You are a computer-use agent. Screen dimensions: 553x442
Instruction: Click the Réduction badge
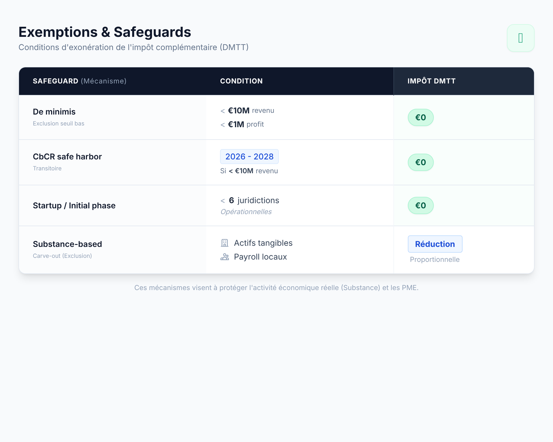tap(435, 244)
